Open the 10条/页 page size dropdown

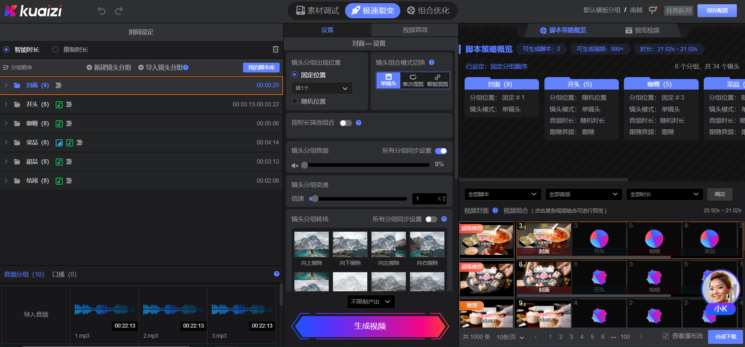point(510,337)
